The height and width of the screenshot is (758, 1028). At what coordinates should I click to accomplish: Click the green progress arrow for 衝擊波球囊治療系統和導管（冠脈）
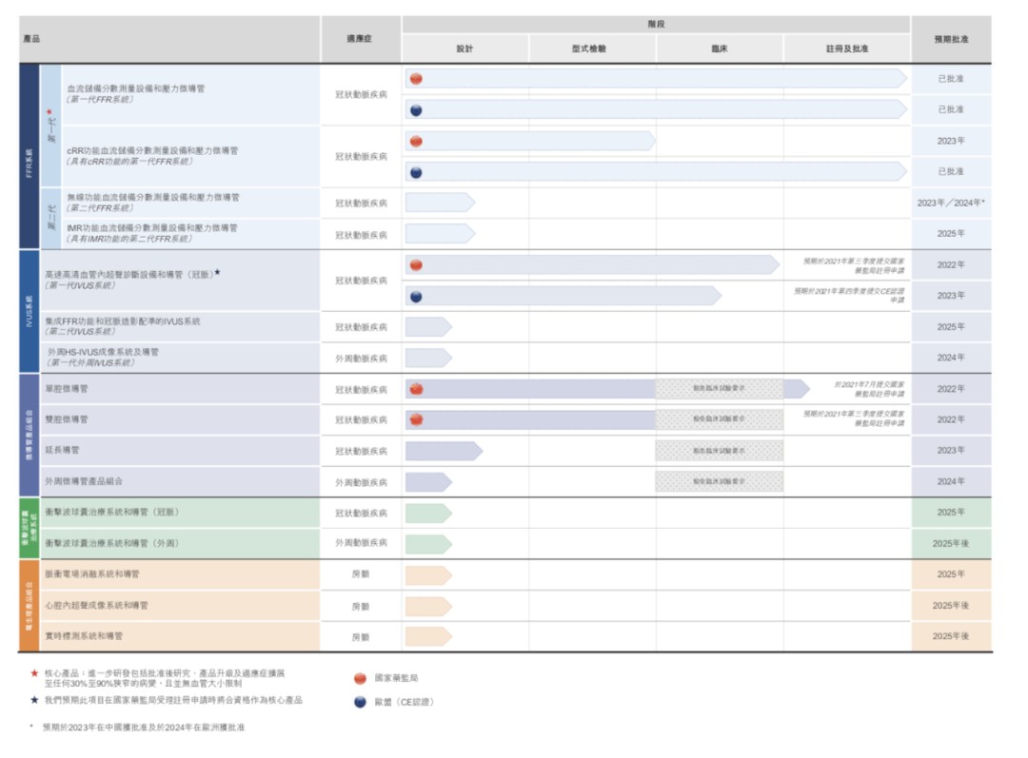427,513
